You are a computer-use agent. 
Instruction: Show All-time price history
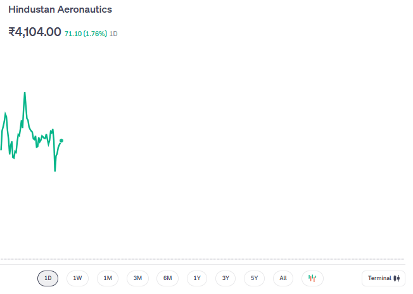click(283, 278)
